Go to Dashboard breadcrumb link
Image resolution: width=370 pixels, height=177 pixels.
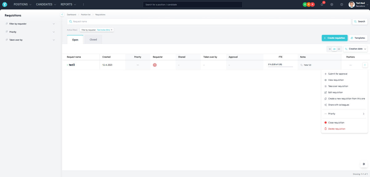(x=72, y=14)
